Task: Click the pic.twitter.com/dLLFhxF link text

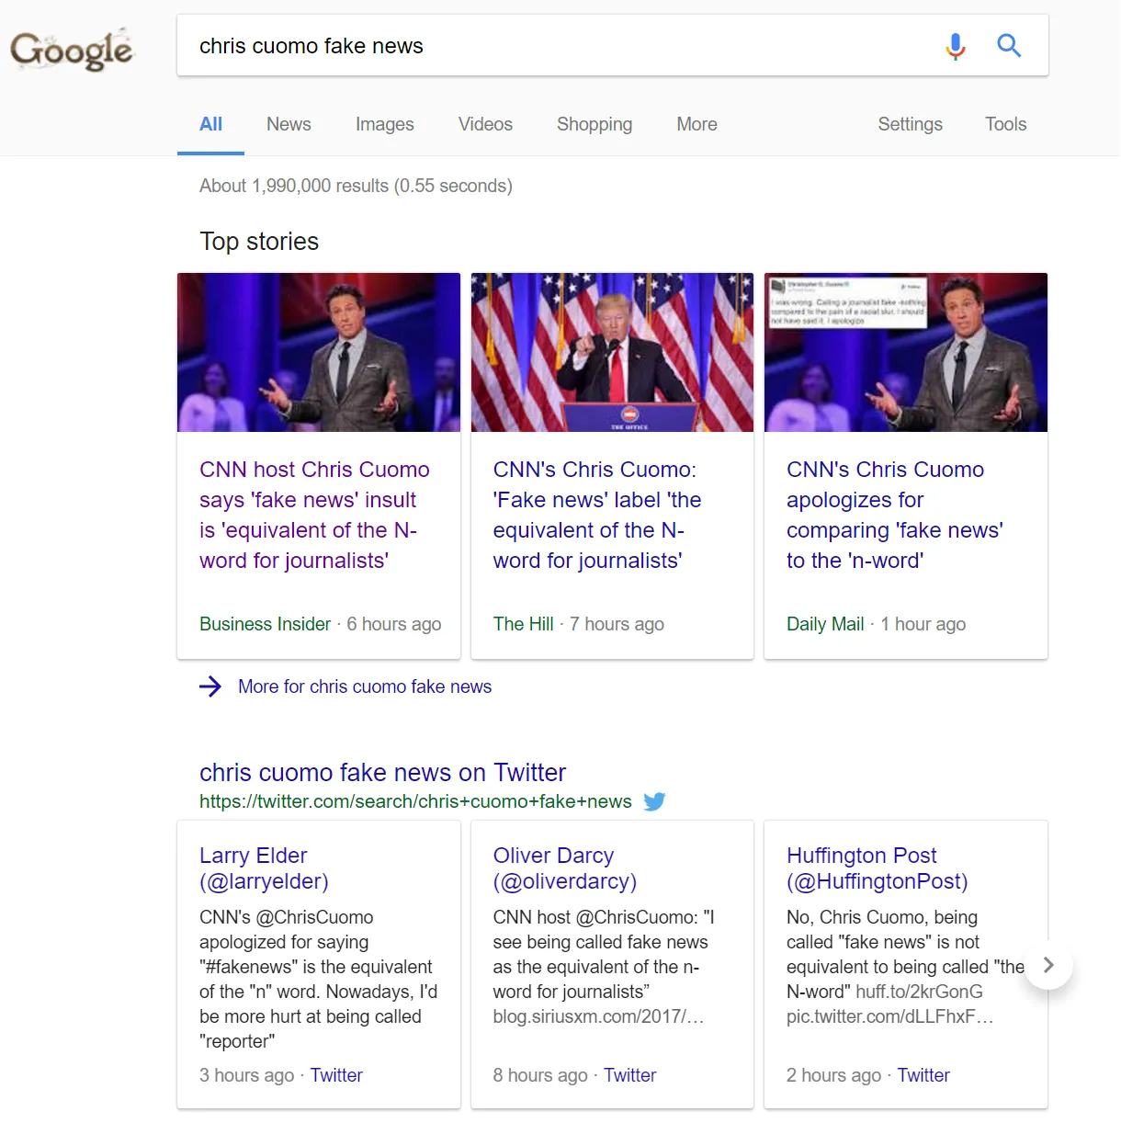Action: click(x=890, y=1016)
